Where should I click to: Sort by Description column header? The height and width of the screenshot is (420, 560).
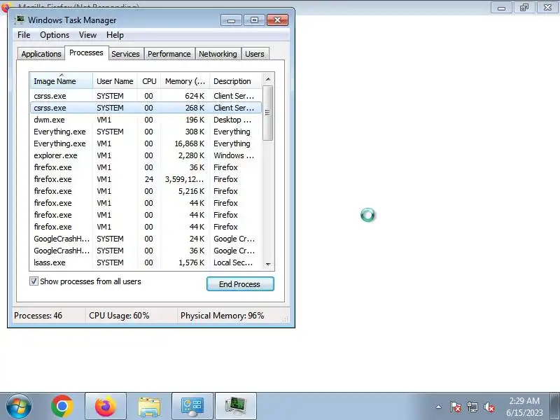[x=236, y=81]
